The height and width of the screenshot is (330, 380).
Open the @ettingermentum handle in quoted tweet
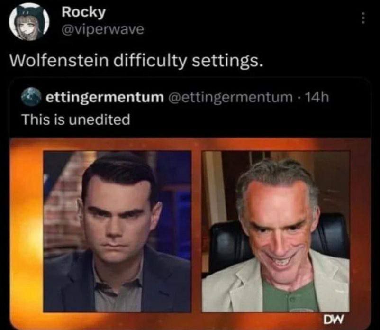pyautogui.click(x=230, y=98)
